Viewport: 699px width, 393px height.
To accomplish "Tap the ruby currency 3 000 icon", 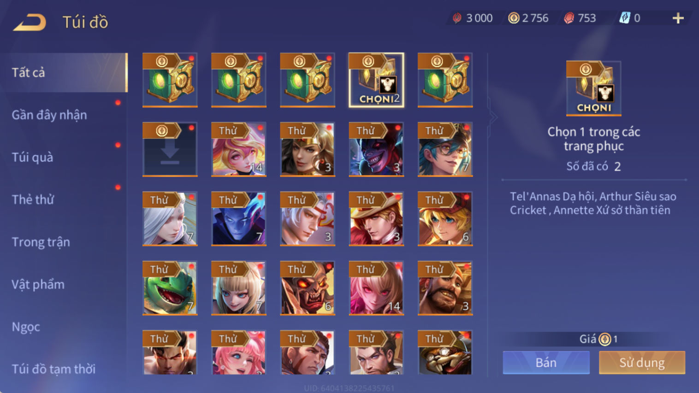I will coord(457,18).
